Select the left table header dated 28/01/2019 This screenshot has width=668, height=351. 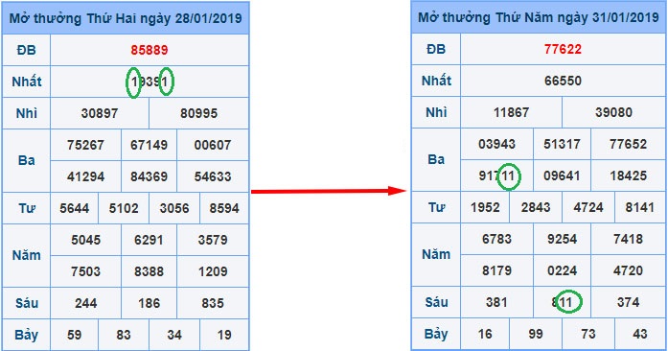click(x=126, y=18)
